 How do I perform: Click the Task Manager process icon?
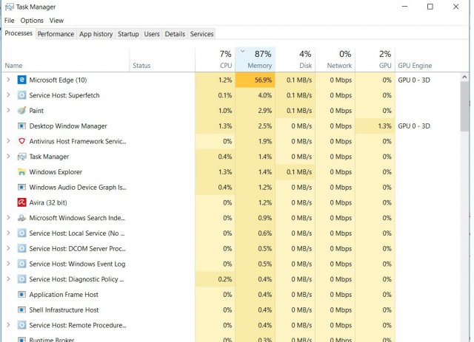click(22, 157)
